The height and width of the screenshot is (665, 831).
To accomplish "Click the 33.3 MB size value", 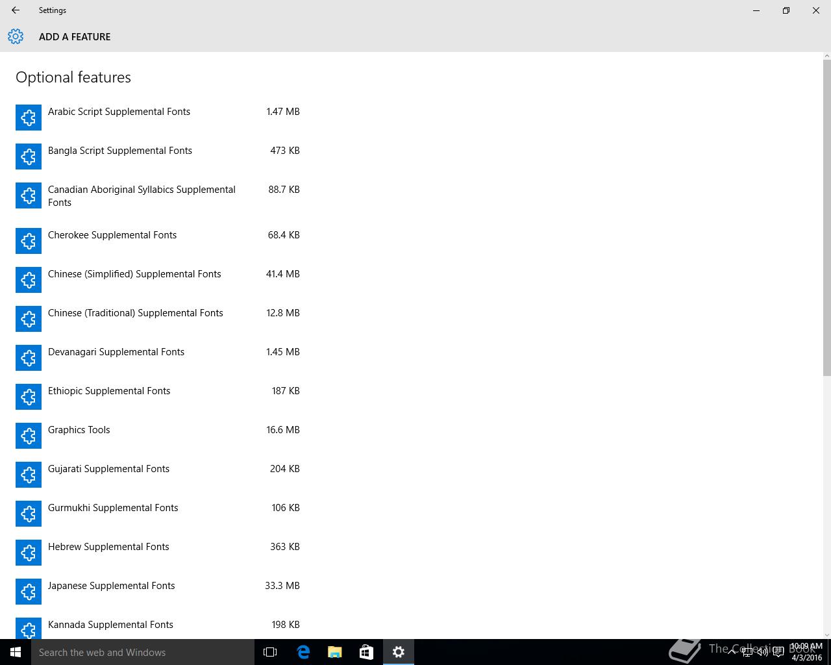I will click(x=282, y=586).
